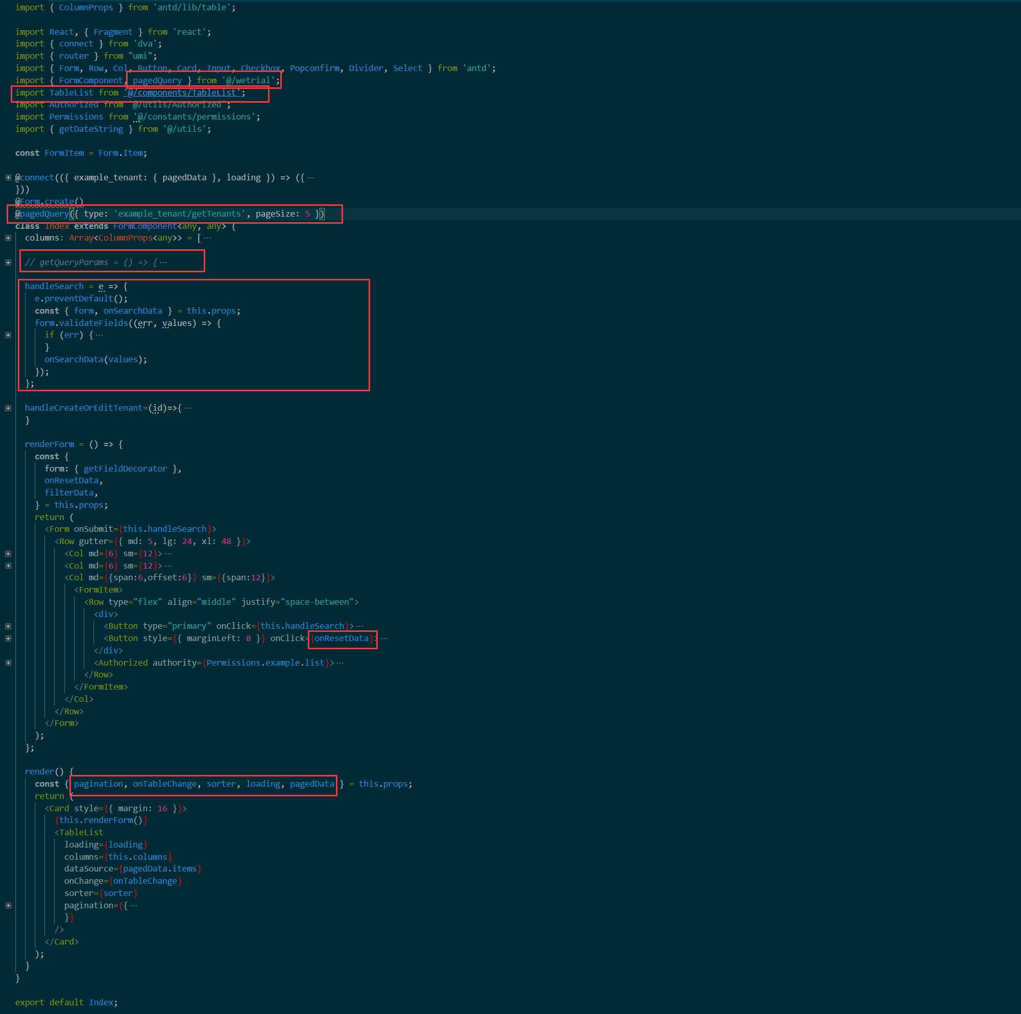The width and height of the screenshot is (1021, 1014).
Task: Click the export default Index statement
Action: pyautogui.click(x=66, y=1002)
